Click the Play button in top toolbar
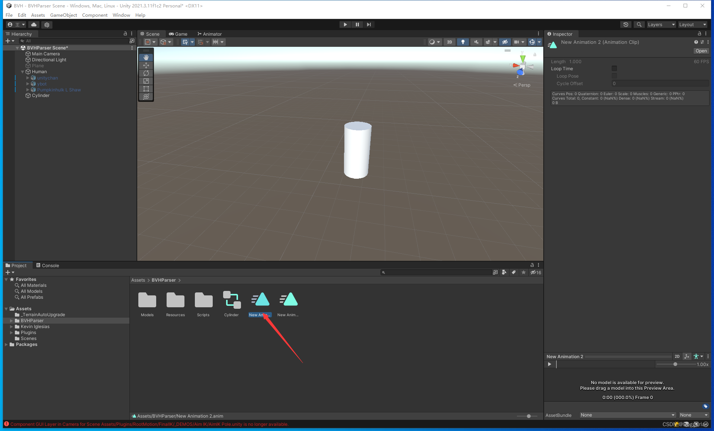714x431 pixels. 345,25
